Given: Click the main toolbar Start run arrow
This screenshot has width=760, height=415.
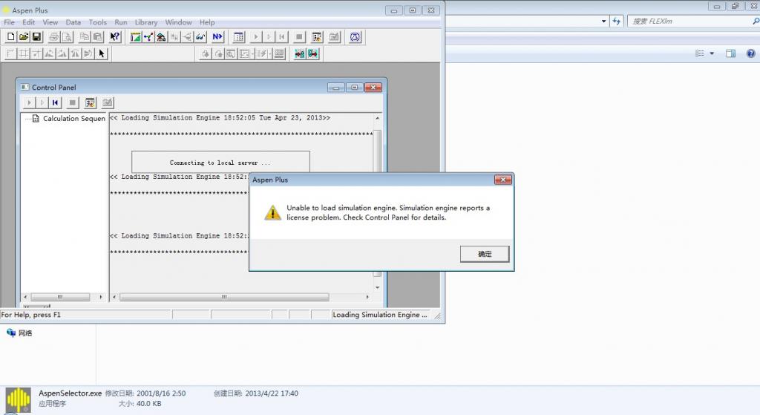Looking at the screenshot, I should [x=256, y=37].
